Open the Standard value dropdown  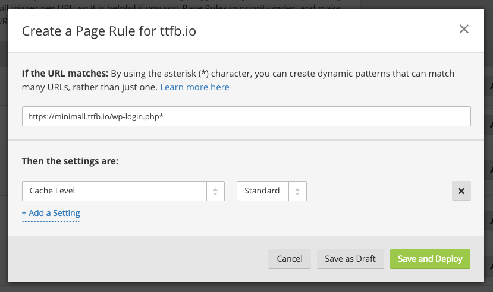pyautogui.click(x=272, y=191)
